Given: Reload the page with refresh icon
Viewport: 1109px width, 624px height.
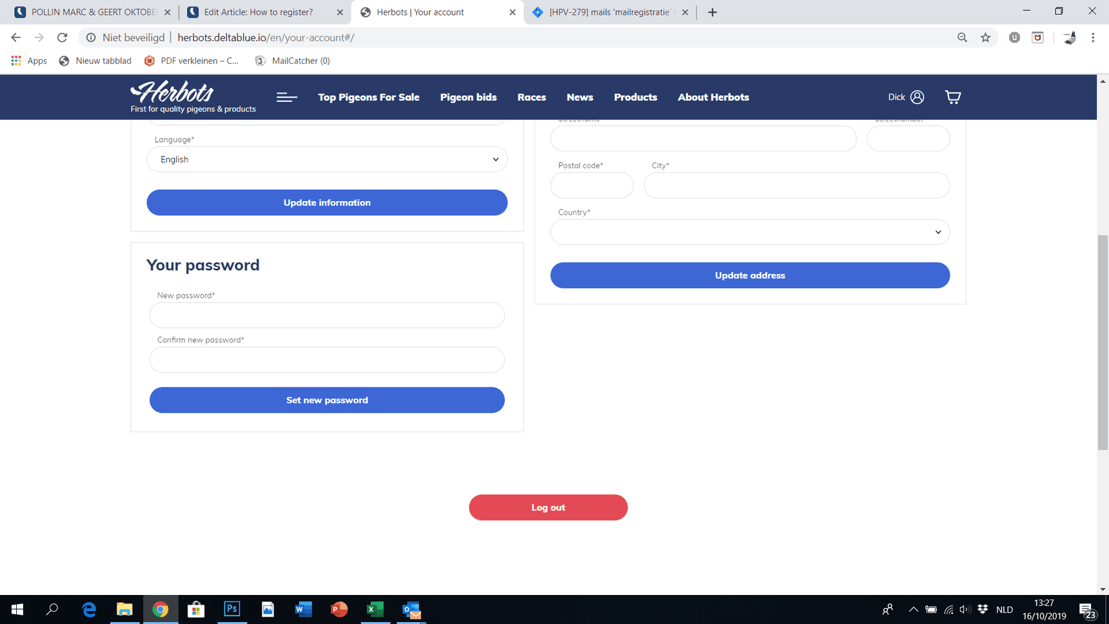Looking at the screenshot, I should pos(62,37).
